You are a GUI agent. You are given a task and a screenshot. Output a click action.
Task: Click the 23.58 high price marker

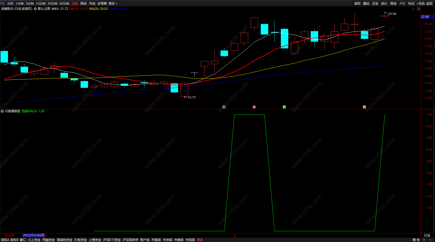[x=392, y=14]
